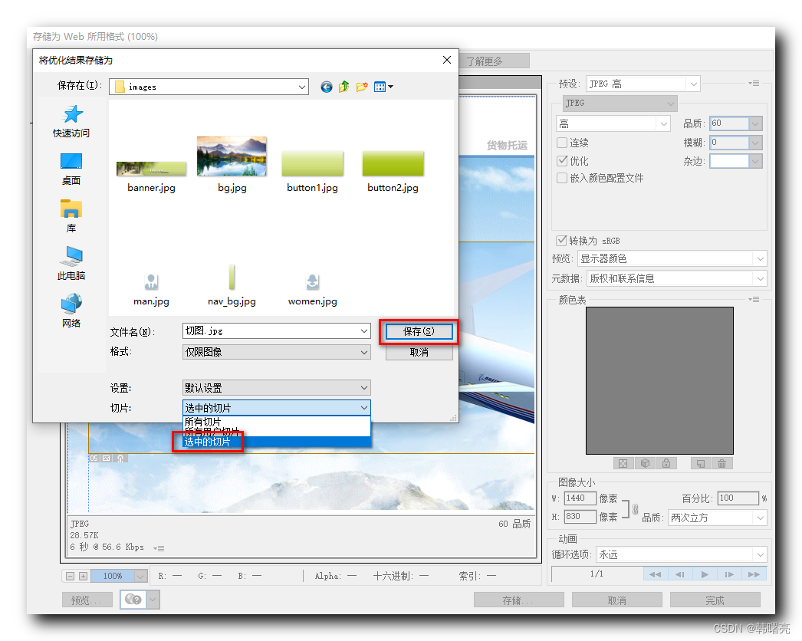This screenshot has width=802, height=641.
Task: Enable 嵌入颜色配置文件 checkbox
Action: [562, 178]
